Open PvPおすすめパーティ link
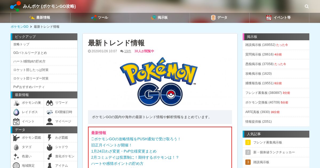320x168 pixels. click(44, 87)
